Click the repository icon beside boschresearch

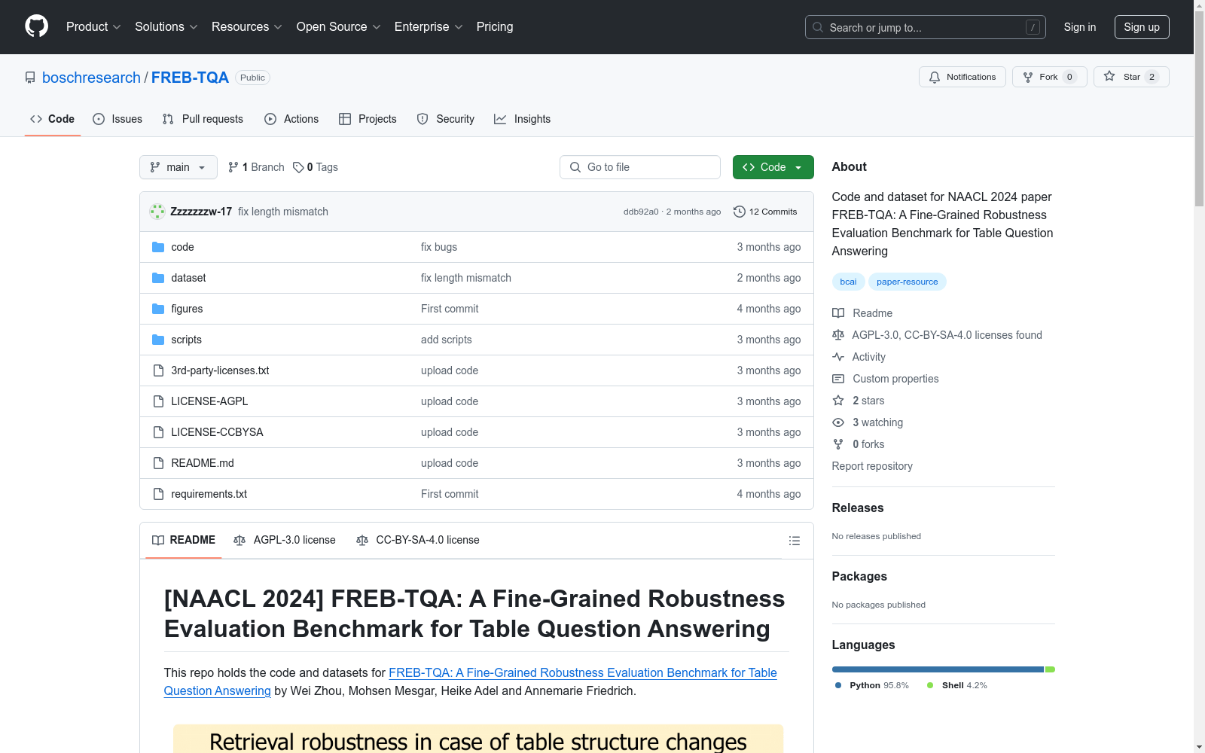point(30,78)
